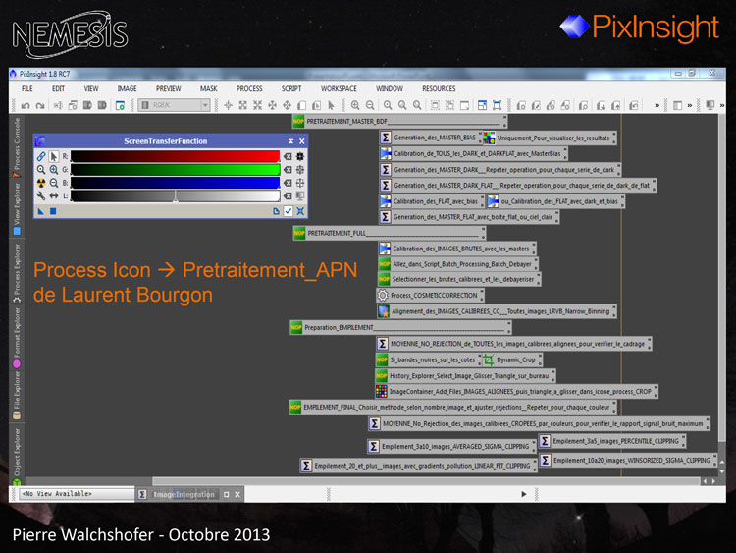Viewport: 736px width, 553px height.
Task: Open STF parameters via the wrench icon
Action: pyautogui.click(x=41, y=195)
